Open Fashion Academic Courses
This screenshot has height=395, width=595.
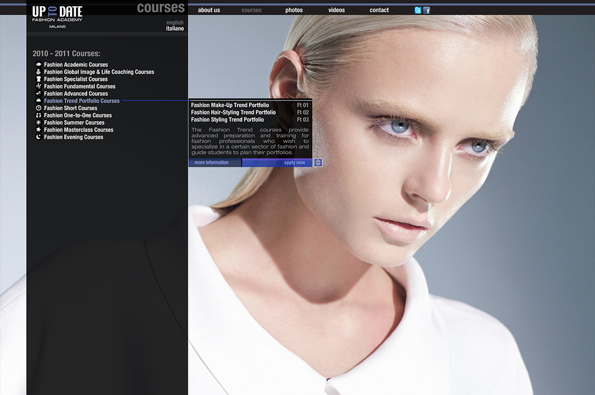tap(76, 65)
